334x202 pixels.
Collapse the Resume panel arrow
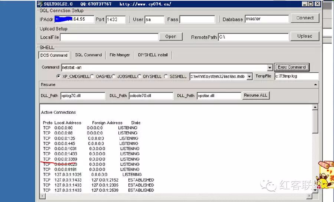tap(315, 85)
